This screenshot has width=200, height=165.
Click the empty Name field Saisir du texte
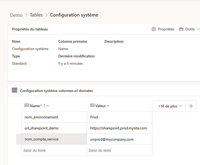click(x=54, y=150)
